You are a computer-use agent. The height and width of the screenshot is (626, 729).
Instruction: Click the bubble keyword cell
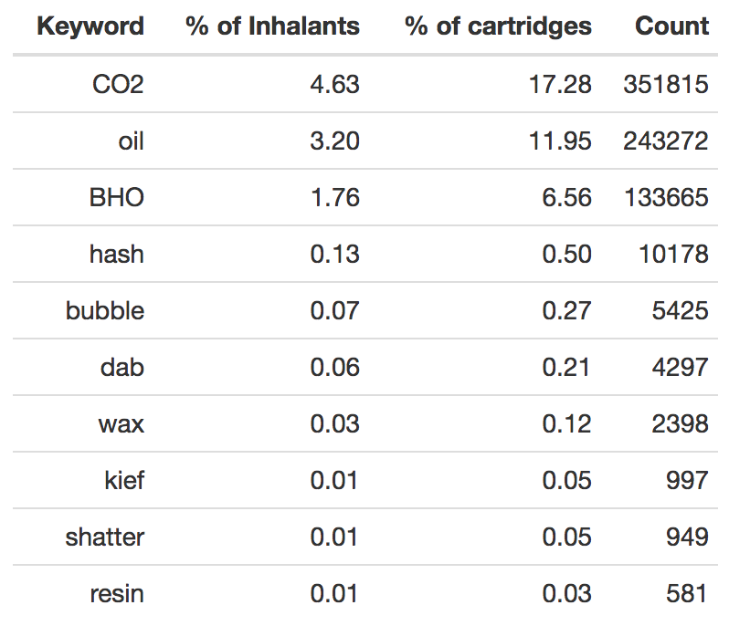coord(105,310)
